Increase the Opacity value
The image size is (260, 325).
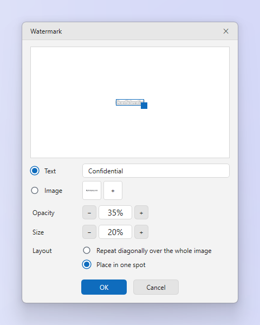[141, 212]
